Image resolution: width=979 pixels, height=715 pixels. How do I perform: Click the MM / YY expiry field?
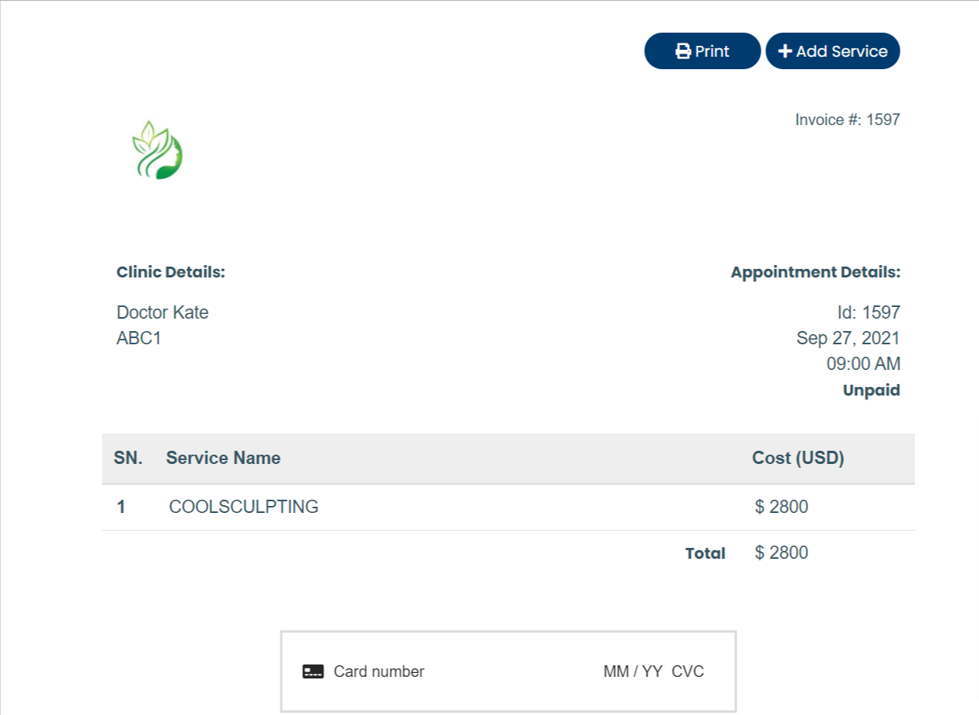632,671
